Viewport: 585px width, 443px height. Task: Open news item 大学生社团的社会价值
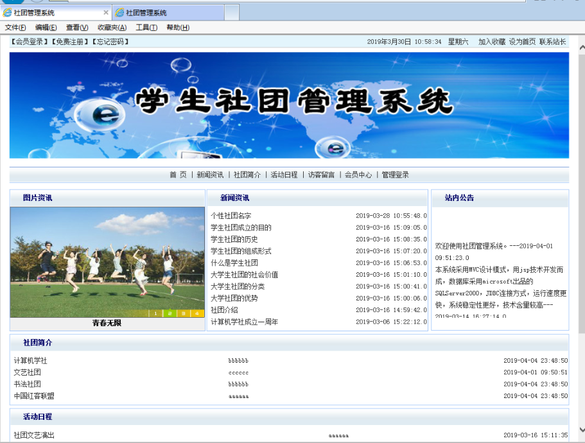pos(245,275)
